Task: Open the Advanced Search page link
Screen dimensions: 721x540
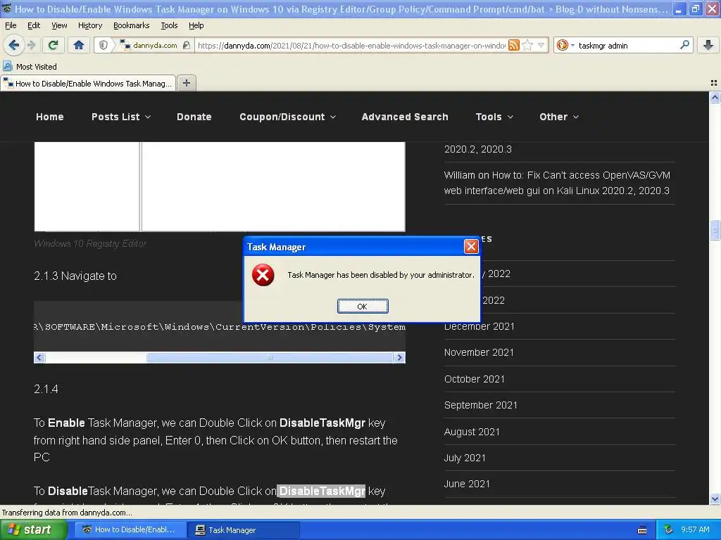Action: (405, 117)
